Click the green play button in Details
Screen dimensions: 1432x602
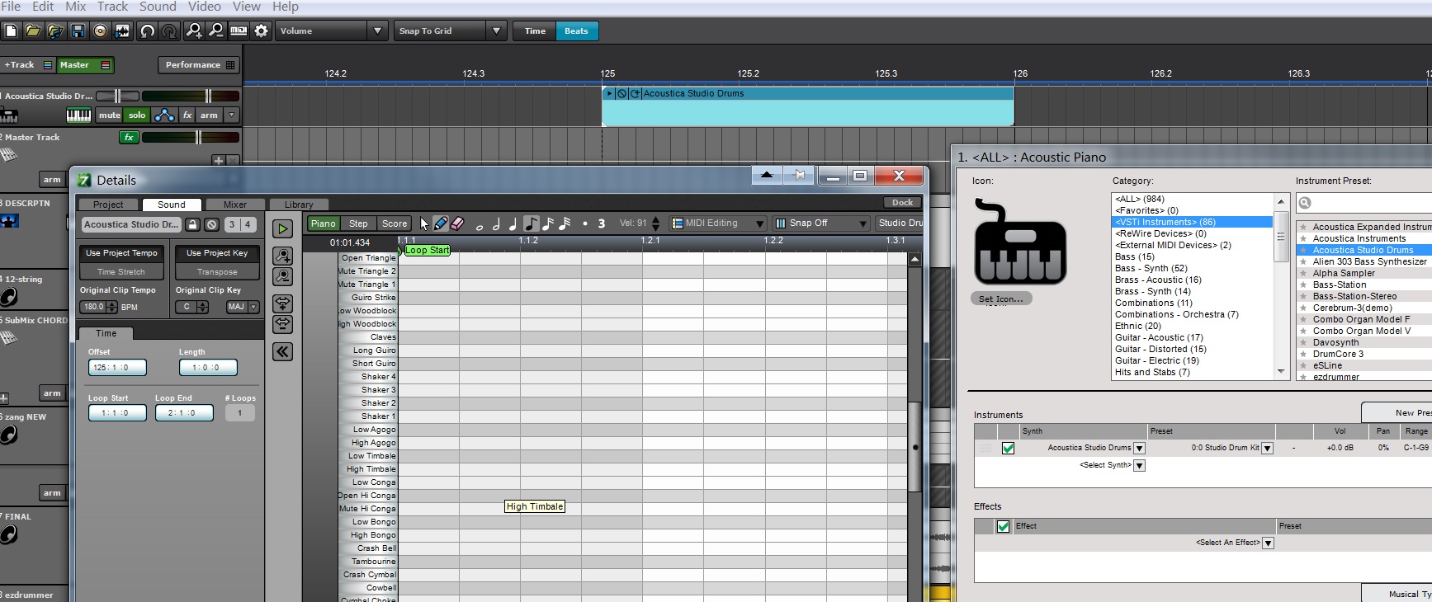282,229
